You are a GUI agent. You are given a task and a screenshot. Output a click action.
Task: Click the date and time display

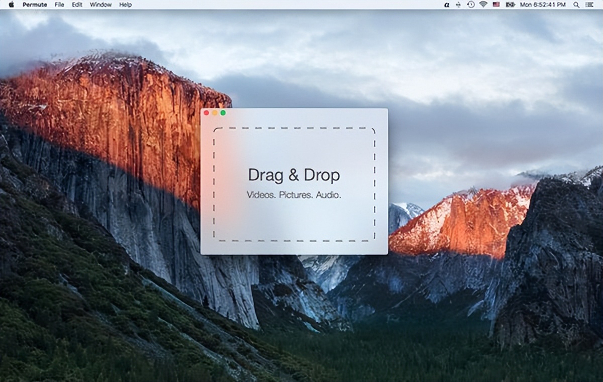click(544, 5)
